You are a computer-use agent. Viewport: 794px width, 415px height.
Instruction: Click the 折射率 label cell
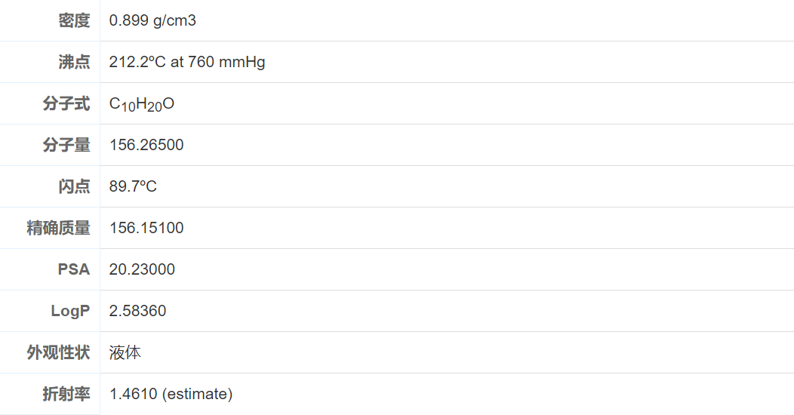pyautogui.click(x=66, y=394)
